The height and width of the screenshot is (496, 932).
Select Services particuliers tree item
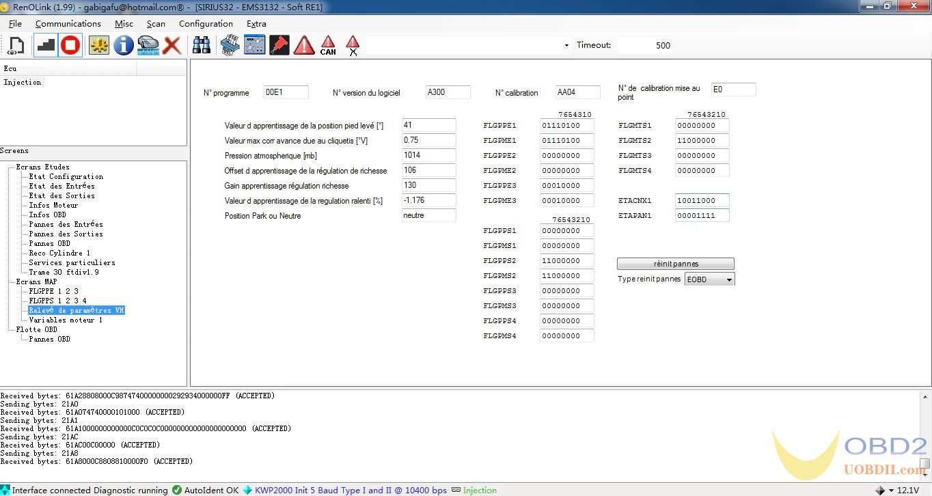pyautogui.click(x=72, y=262)
